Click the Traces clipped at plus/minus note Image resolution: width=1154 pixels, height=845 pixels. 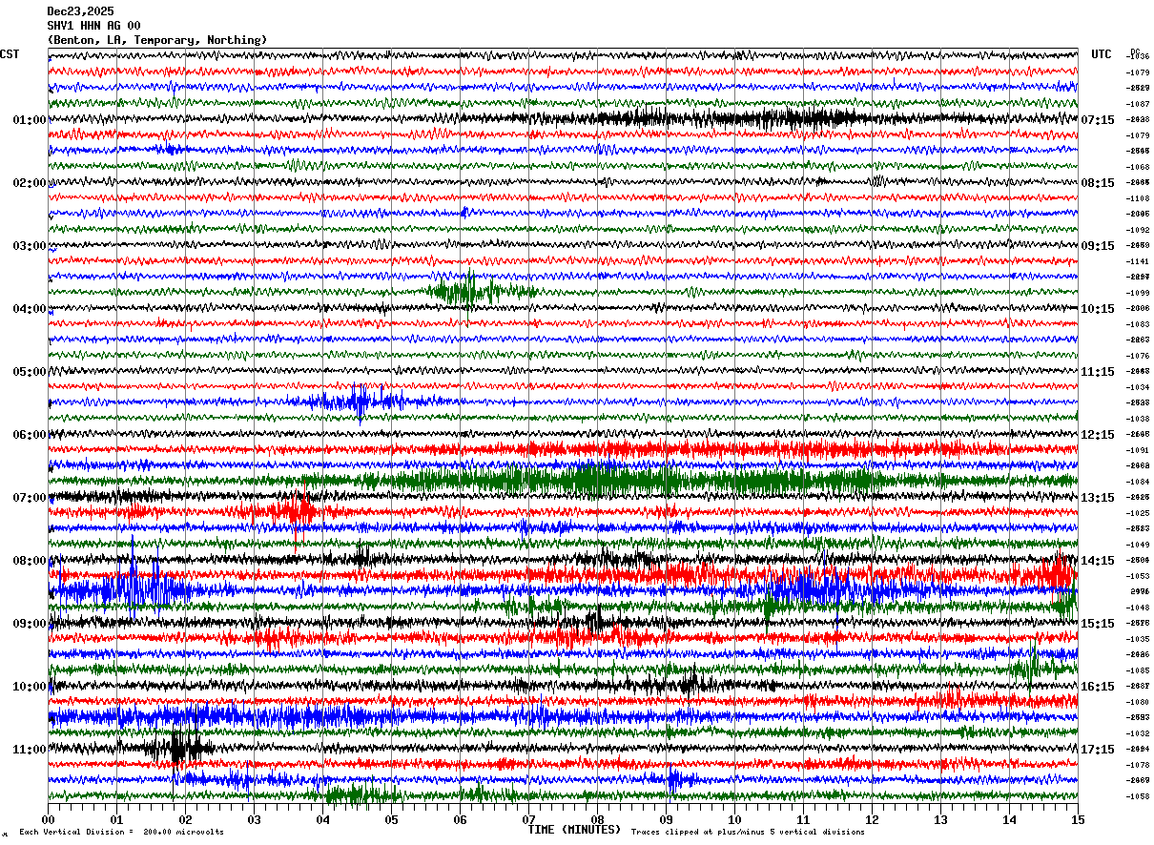(748, 832)
